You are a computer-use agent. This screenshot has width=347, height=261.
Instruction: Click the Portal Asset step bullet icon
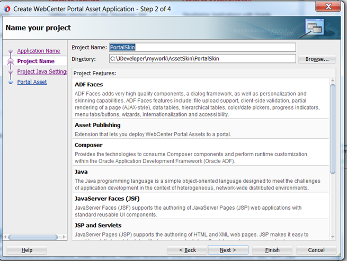point(10,82)
